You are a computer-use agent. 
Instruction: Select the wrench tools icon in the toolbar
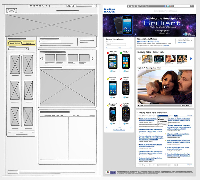(x=141, y=6)
